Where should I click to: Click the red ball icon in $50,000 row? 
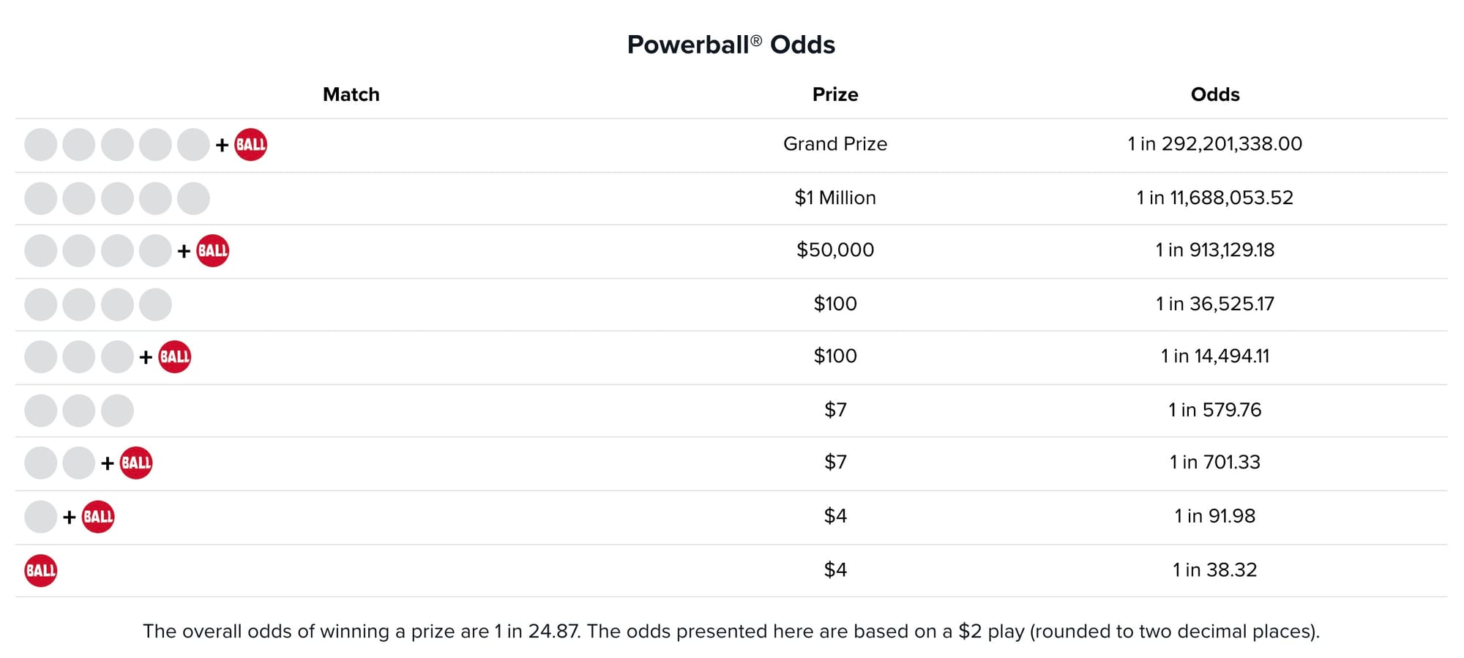click(212, 250)
